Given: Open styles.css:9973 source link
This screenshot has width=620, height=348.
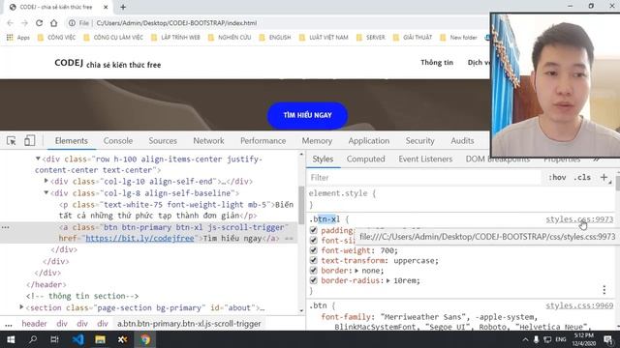Looking at the screenshot, I should [x=579, y=219].
